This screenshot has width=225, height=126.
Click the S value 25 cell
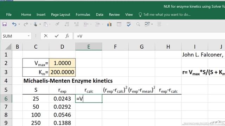(x=36, y=99)
